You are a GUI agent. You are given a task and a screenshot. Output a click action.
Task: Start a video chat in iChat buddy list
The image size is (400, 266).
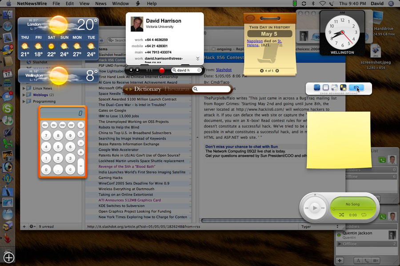click(x=376, y=260)
